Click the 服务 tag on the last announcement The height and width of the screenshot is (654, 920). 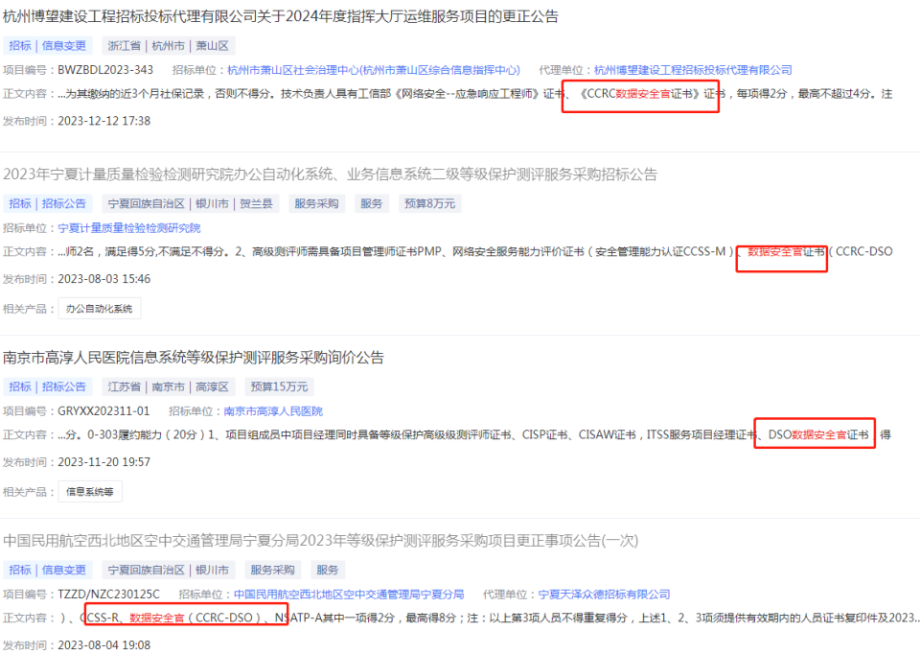328,568
